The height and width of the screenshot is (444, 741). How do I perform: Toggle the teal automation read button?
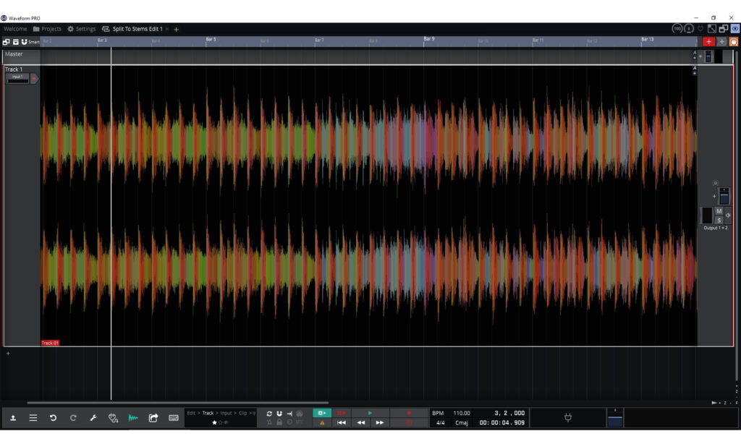click(322, 414)
